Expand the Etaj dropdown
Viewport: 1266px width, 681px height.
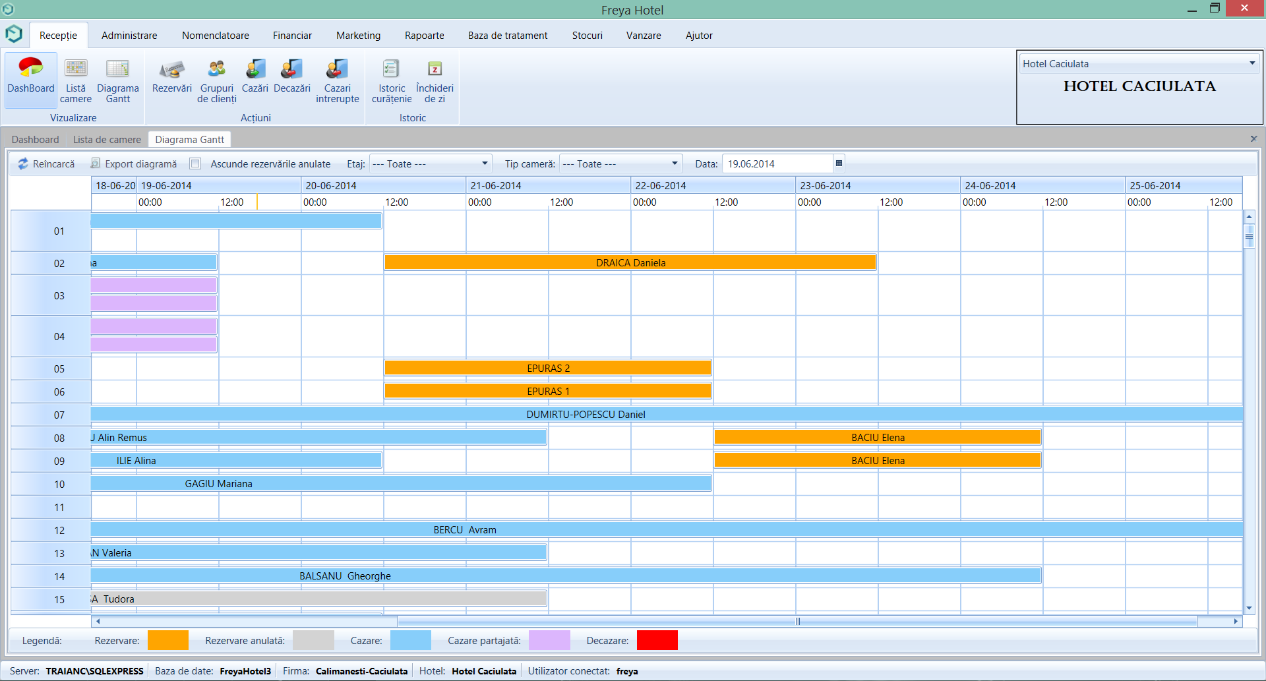pos(484,163)
